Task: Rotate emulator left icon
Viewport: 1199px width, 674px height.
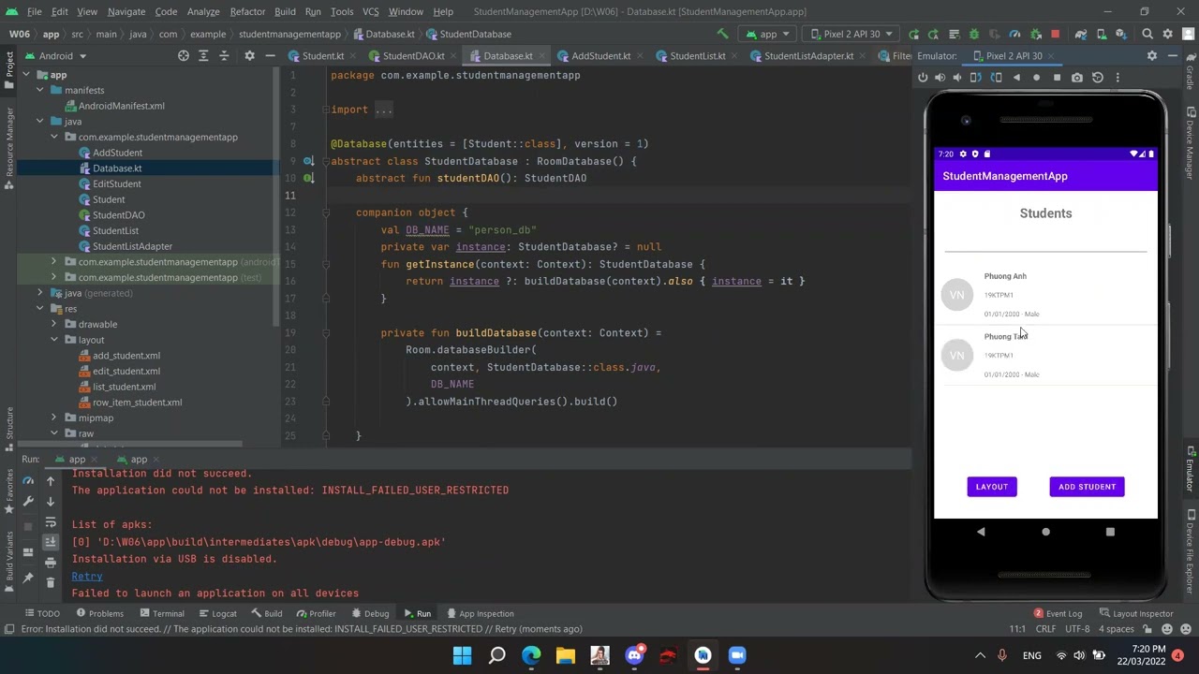Action: tap(975, 78)
